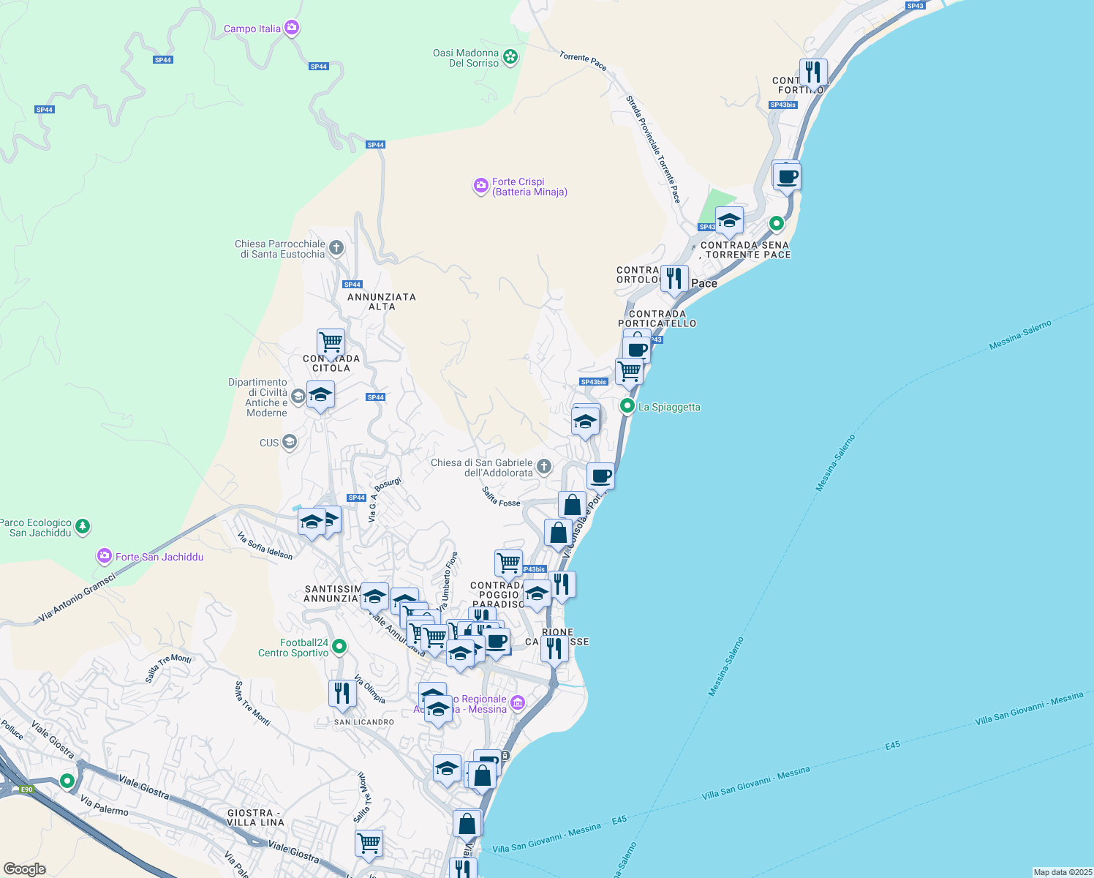Open the Forte San Jachiddu camera marker

coord(104,557)
